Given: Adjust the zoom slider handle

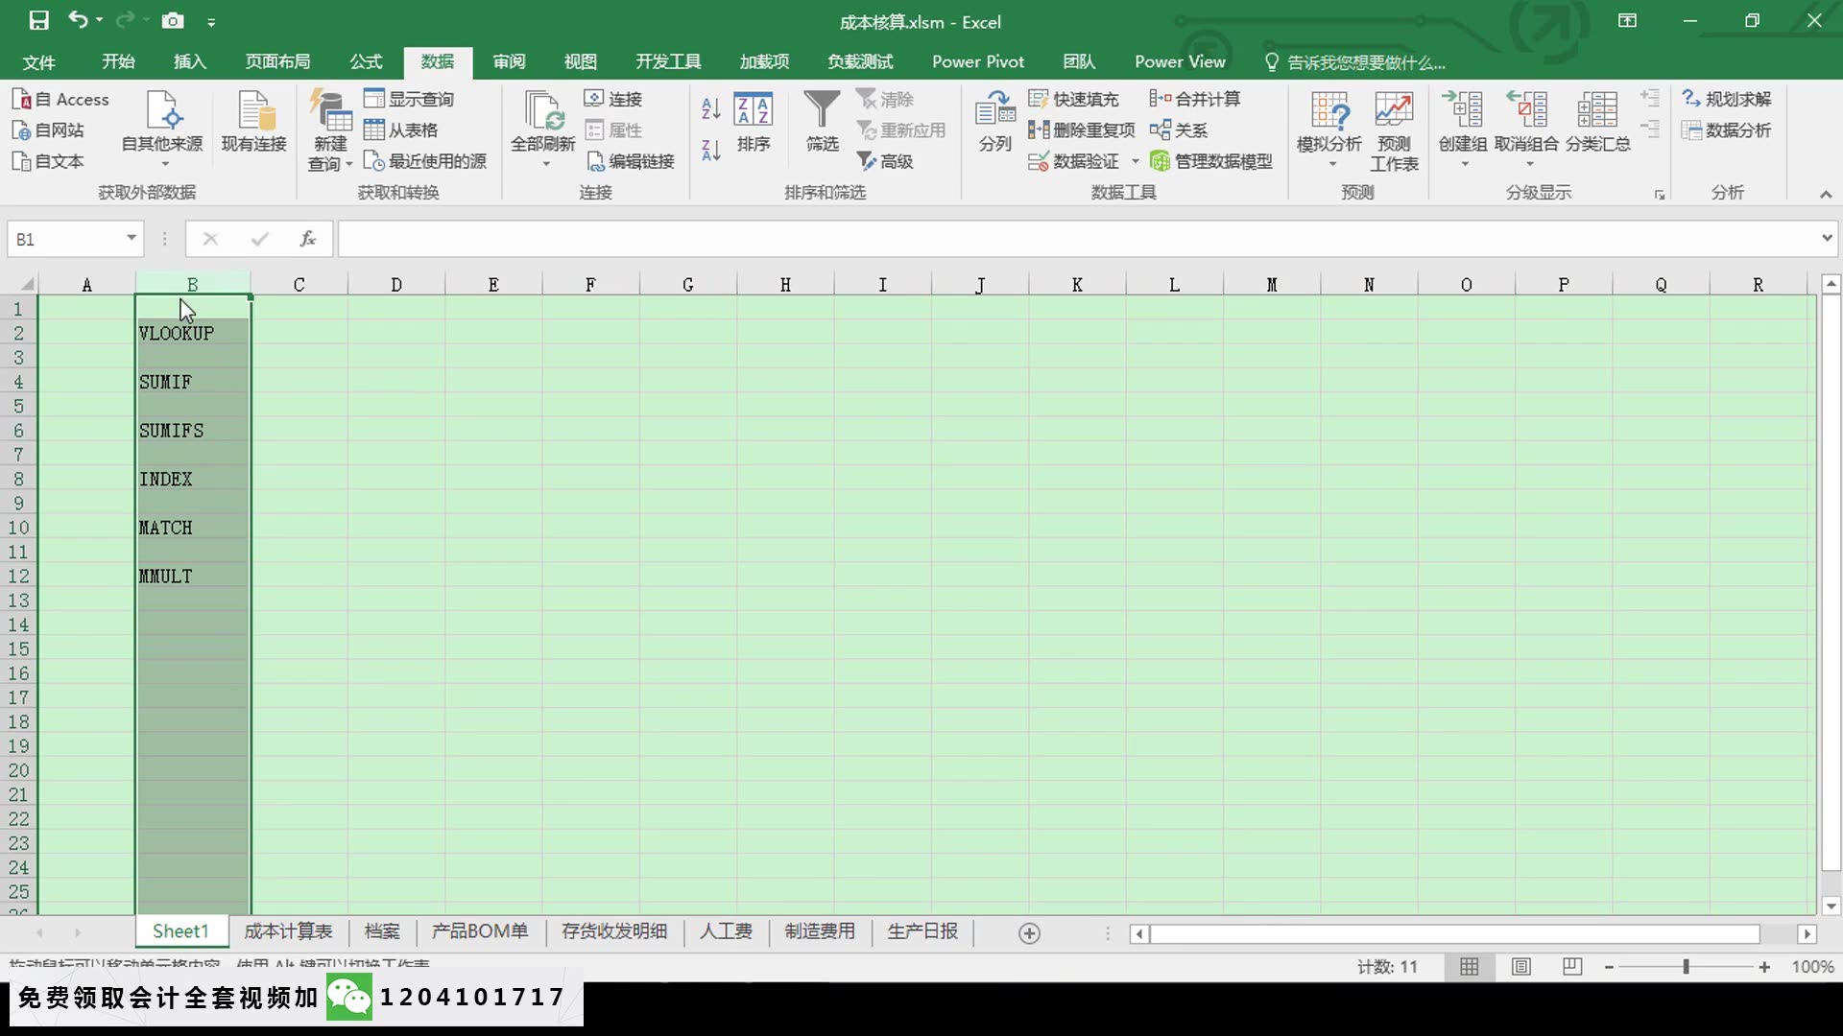Looking at the screenshot, I should point(1686,967).
